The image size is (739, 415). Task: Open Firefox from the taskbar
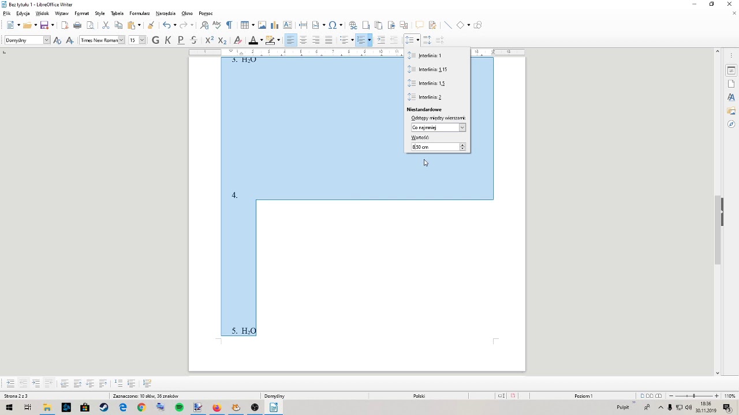click(217, 408)
